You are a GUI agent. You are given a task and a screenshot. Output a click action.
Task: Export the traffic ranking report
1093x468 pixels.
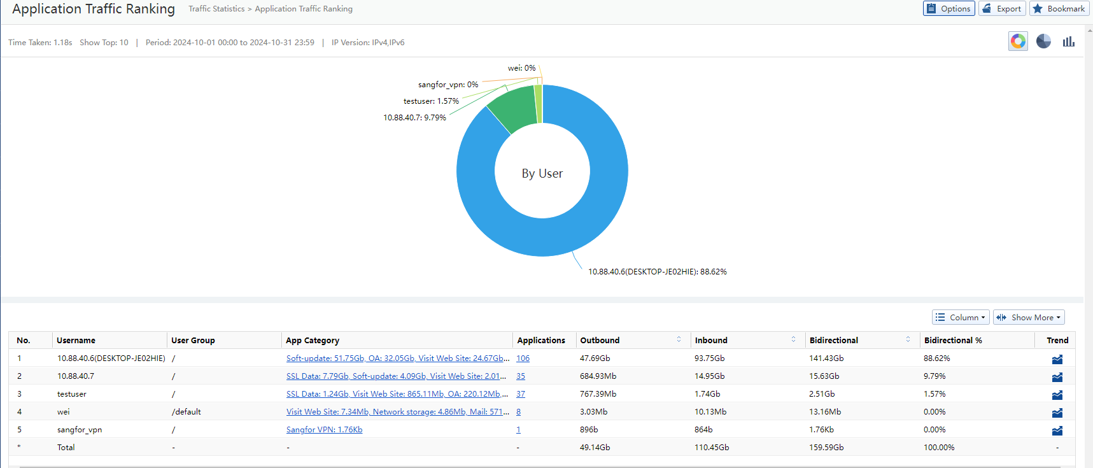[1002, 9]
